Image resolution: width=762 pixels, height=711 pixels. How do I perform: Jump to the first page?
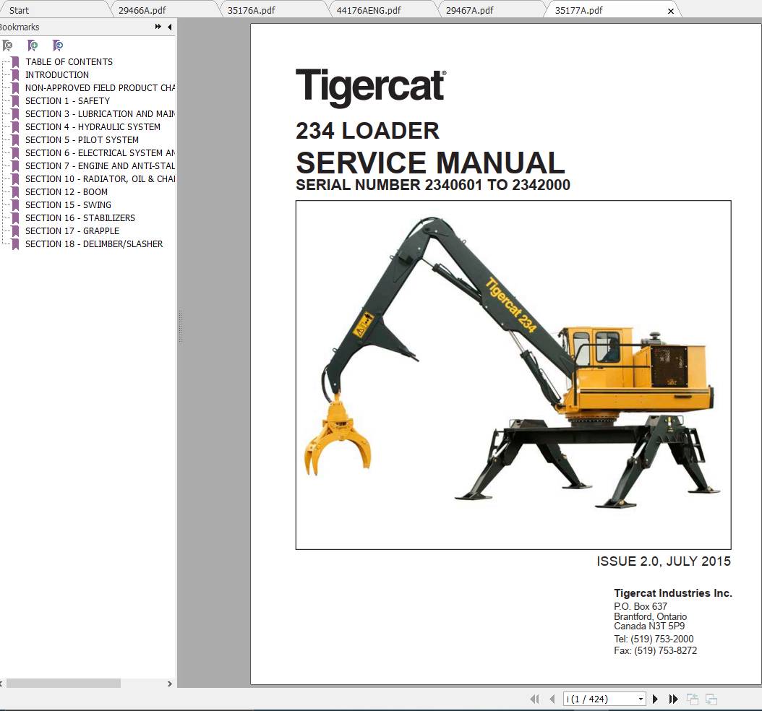[x=535, y=699]
